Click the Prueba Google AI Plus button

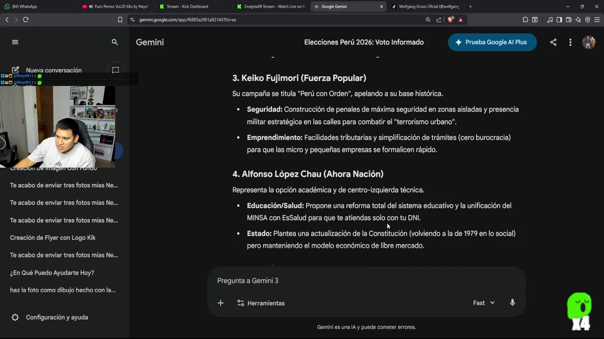492,42
